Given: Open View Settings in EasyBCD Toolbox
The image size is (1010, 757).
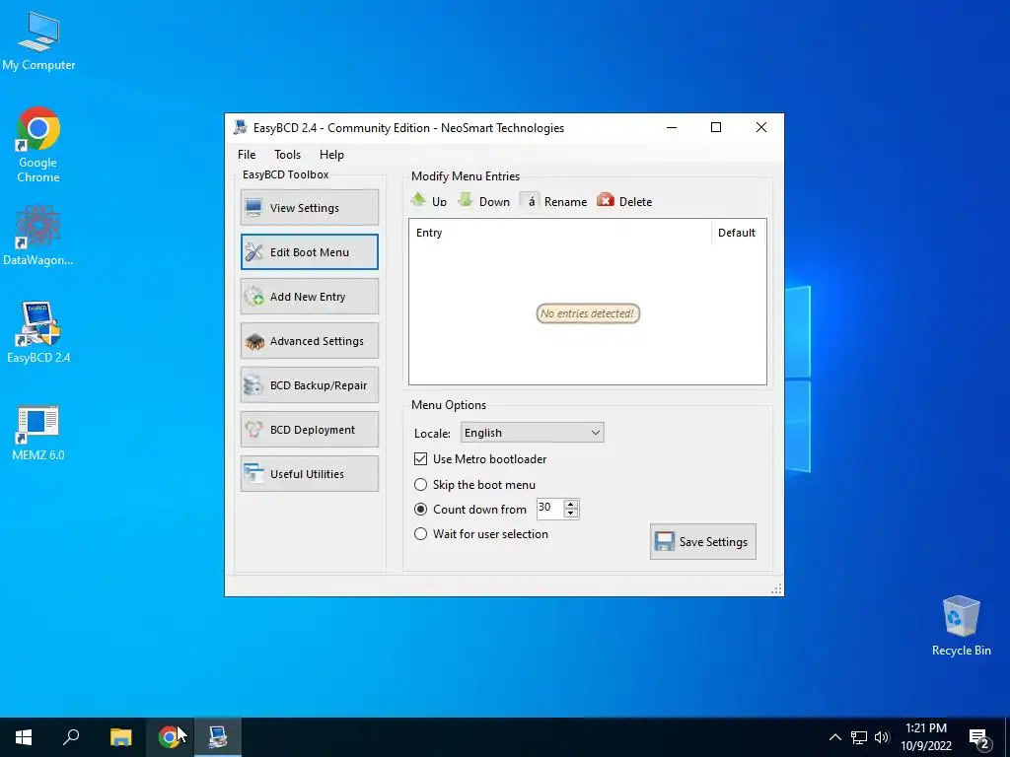Looking at the screenshot, I should [309, 207].
